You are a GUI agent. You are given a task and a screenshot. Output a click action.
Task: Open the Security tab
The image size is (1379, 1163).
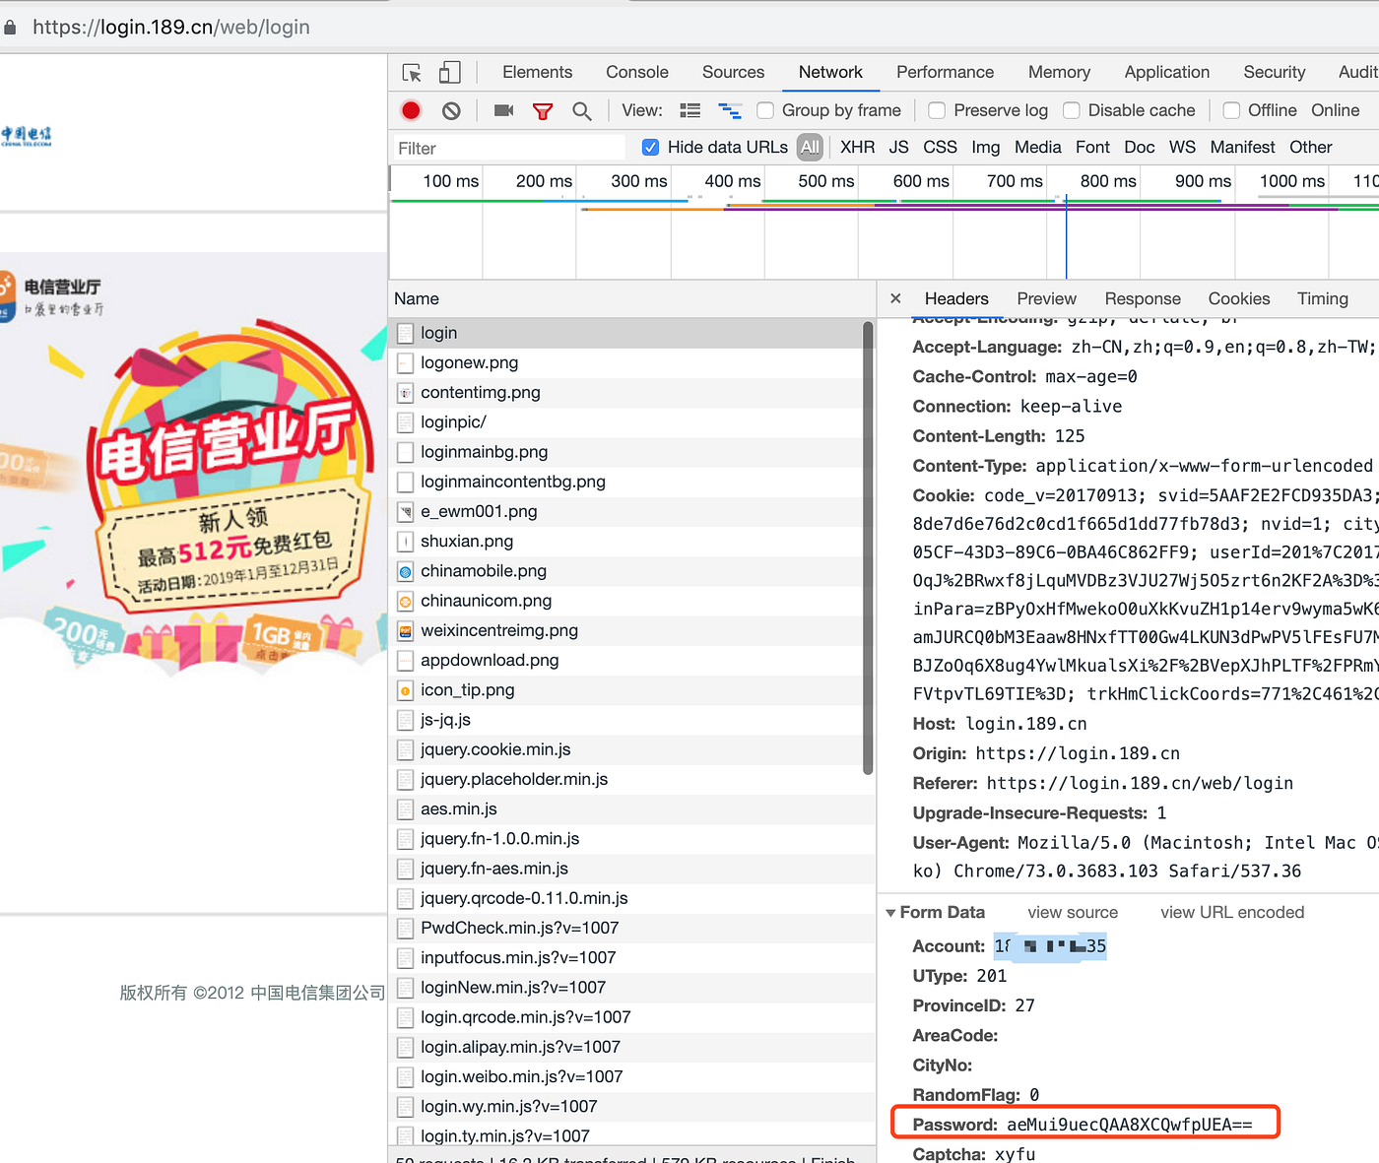1274,72
